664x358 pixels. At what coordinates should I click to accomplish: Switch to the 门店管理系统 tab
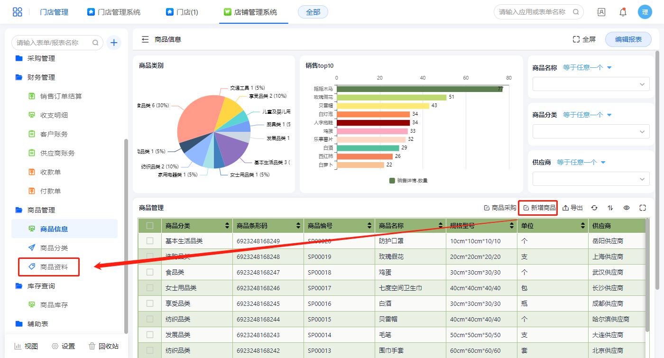(x=114, y=12)
